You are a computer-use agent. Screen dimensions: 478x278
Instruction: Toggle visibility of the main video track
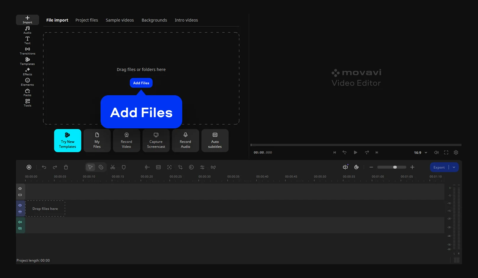pos(20,205)
